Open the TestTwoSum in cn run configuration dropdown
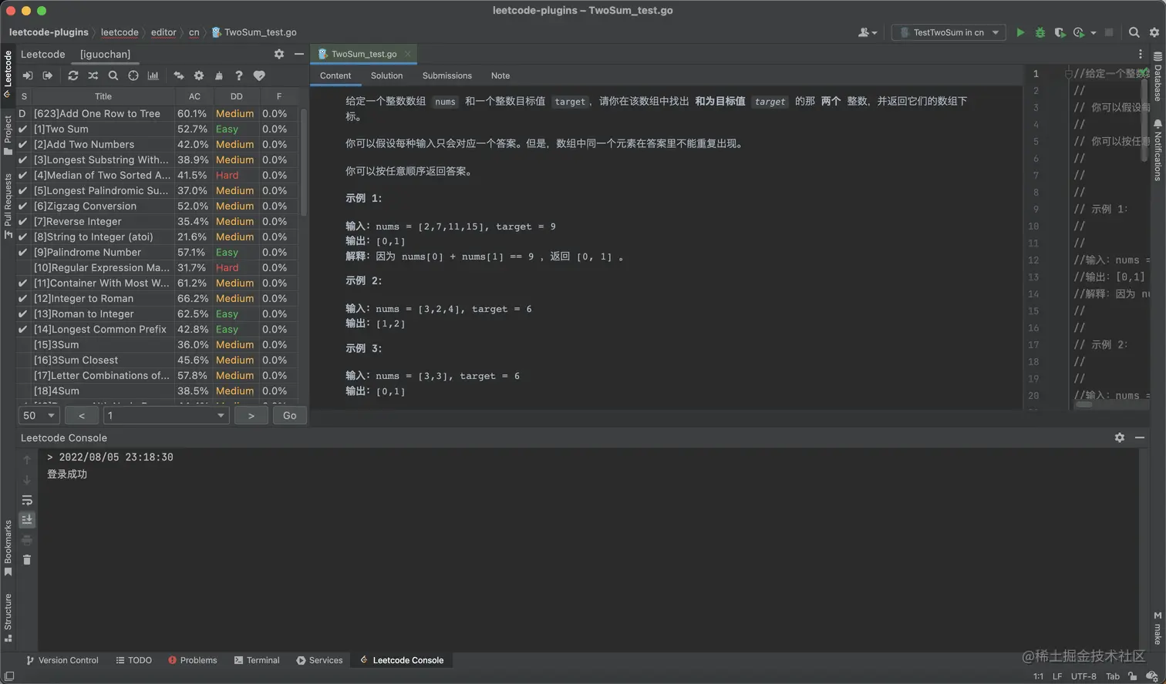Image resolution: width=1166 pixels, height=684 pixels. point(949,32)
